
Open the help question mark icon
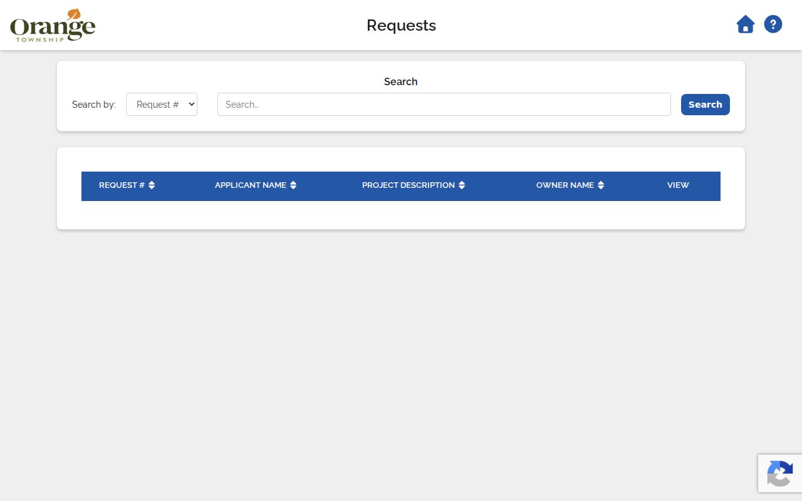click(x=773, y=24)
